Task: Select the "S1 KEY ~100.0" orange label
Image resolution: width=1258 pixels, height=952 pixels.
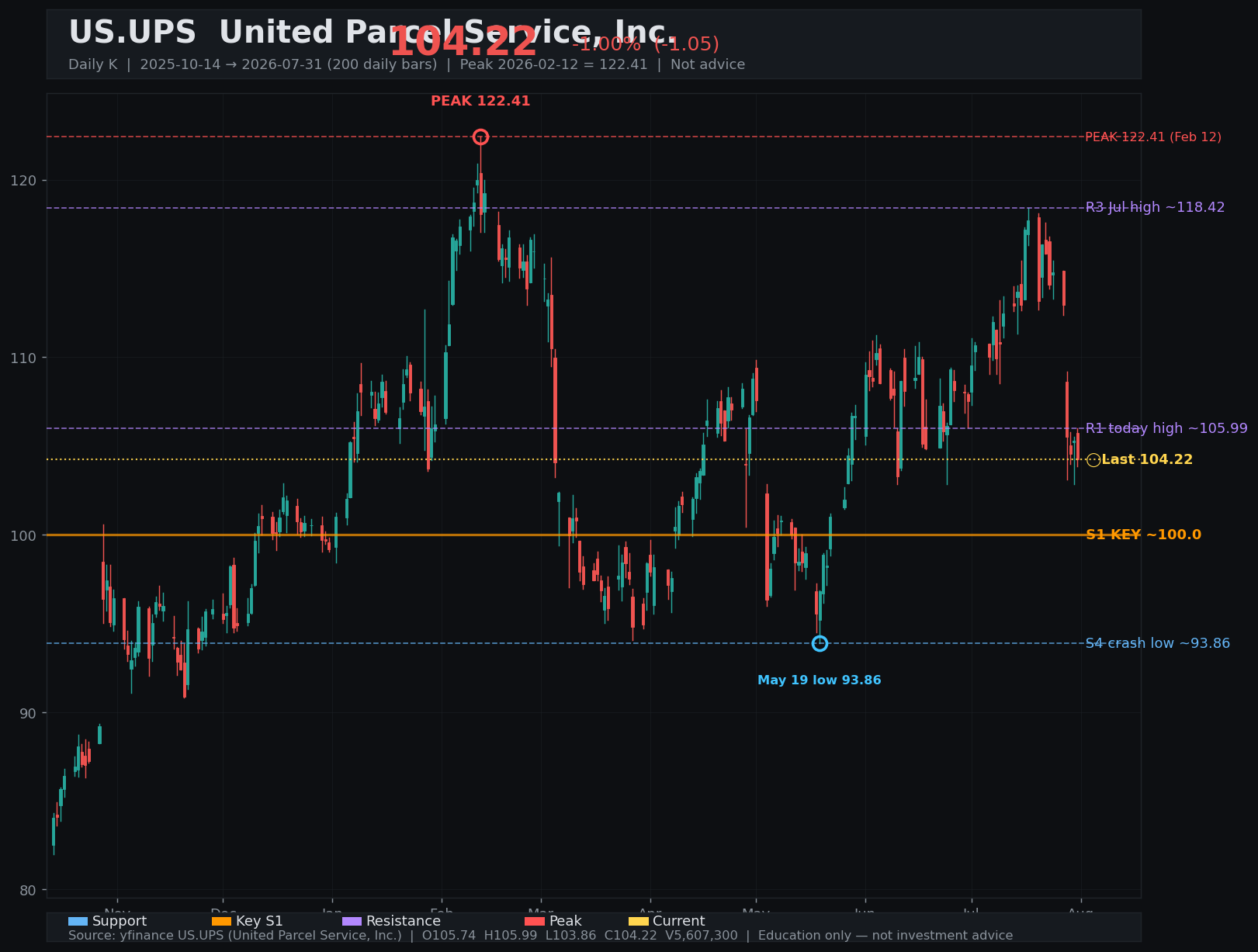Action: point(1143,535)
